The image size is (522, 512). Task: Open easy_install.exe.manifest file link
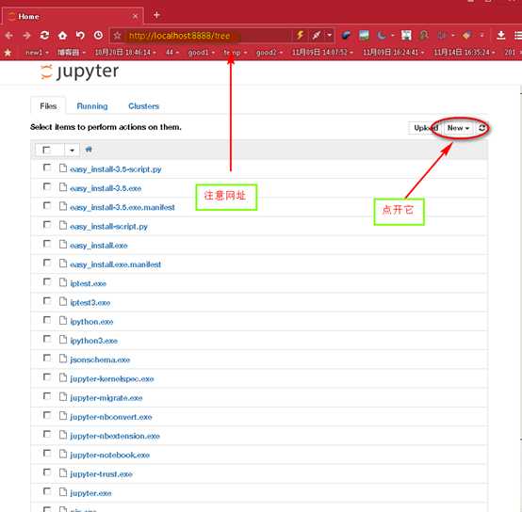pos(116,264)
